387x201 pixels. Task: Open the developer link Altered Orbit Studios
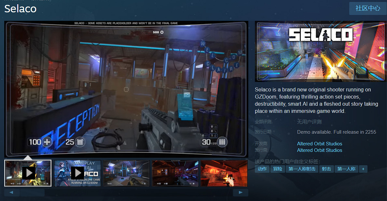coord(319,144)
